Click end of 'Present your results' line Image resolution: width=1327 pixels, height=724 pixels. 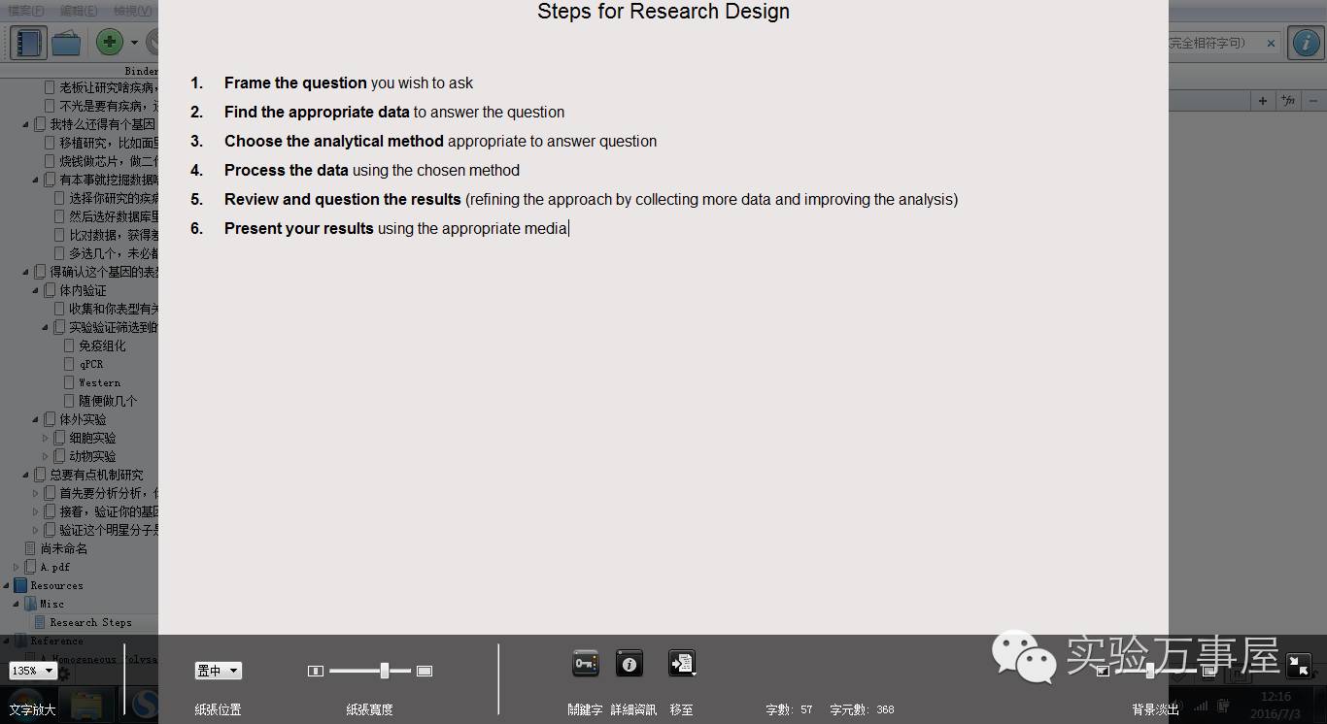[x=569, y=228]
